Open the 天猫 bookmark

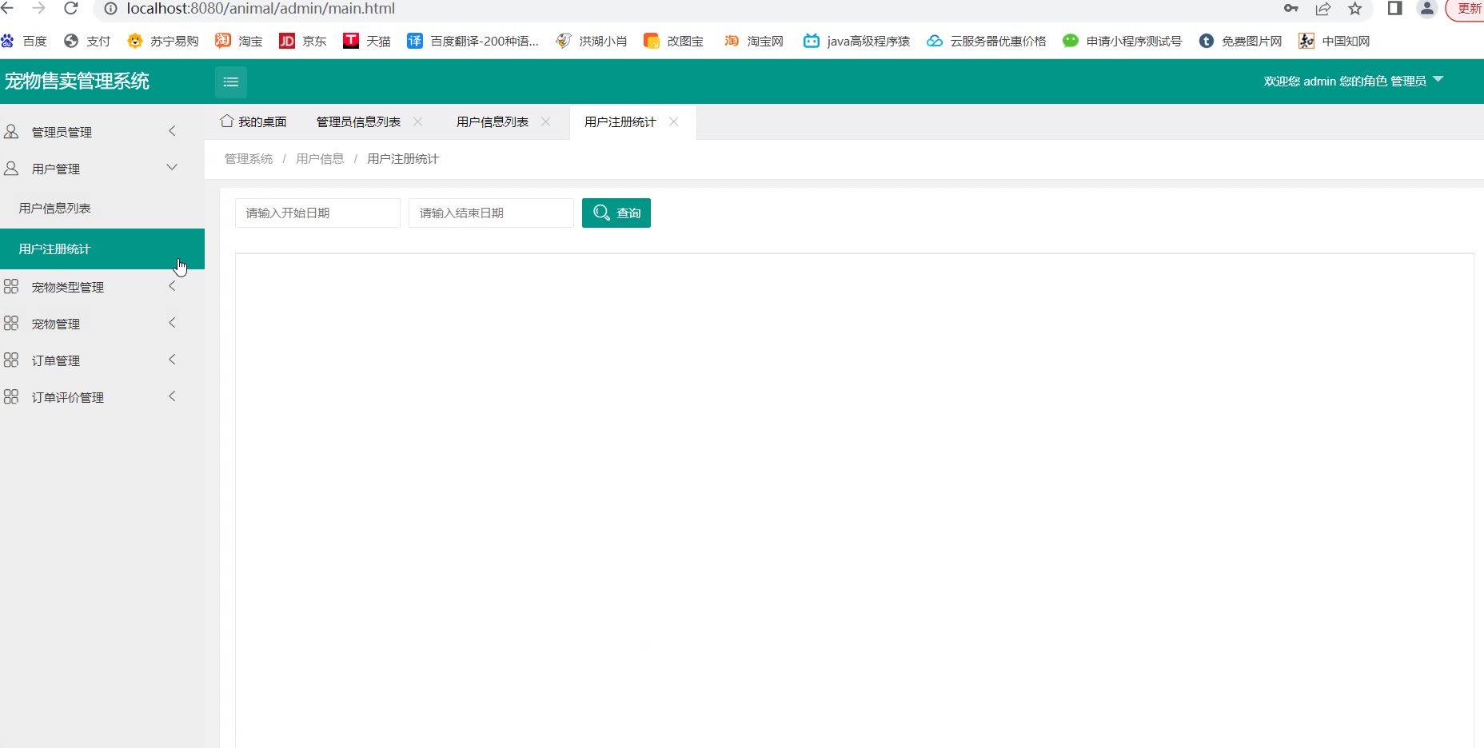pos(367,41)
